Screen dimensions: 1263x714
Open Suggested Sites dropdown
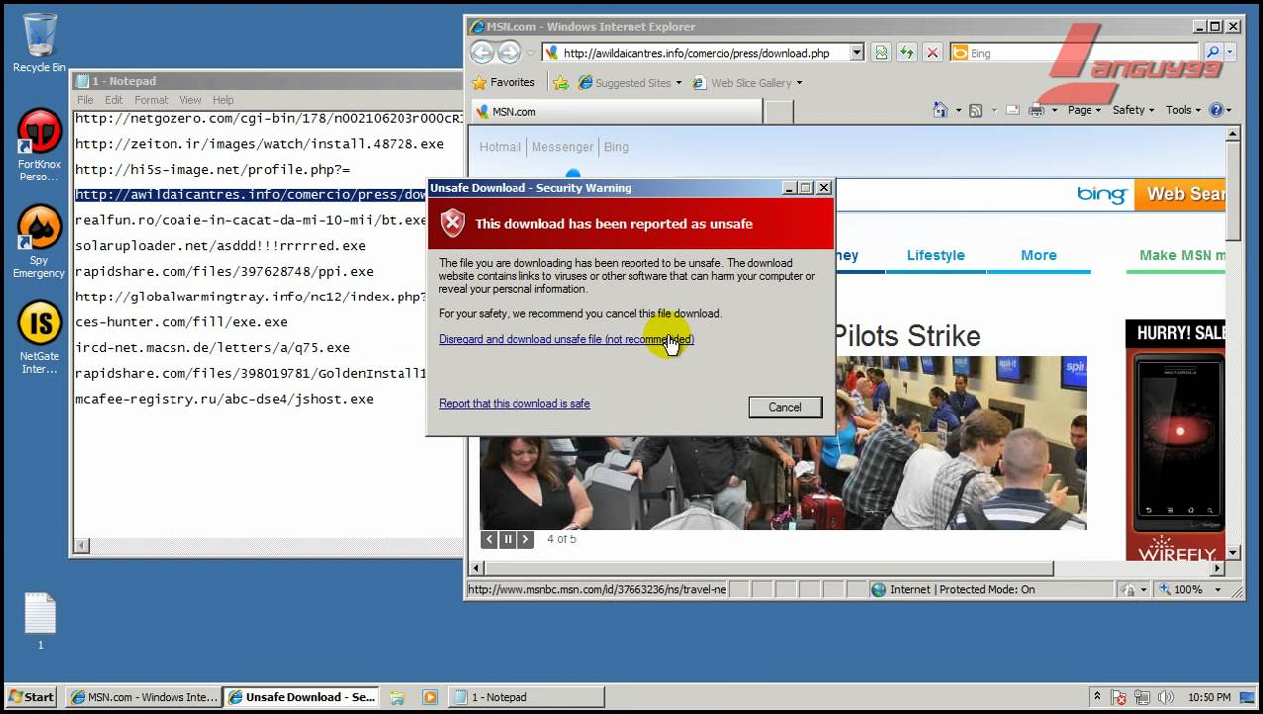click(x=630, y=83)
